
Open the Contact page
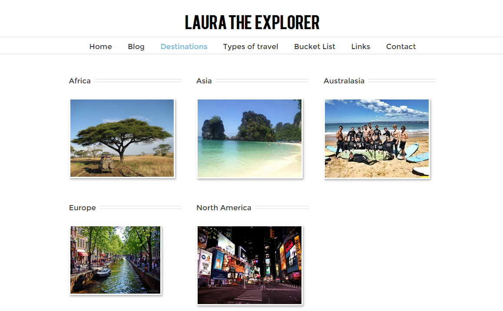coord(400,46)
